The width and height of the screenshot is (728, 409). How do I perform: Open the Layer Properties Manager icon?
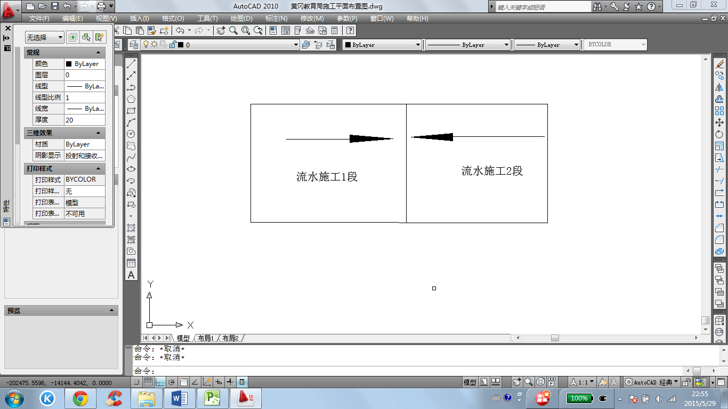[x=134, y=45]
